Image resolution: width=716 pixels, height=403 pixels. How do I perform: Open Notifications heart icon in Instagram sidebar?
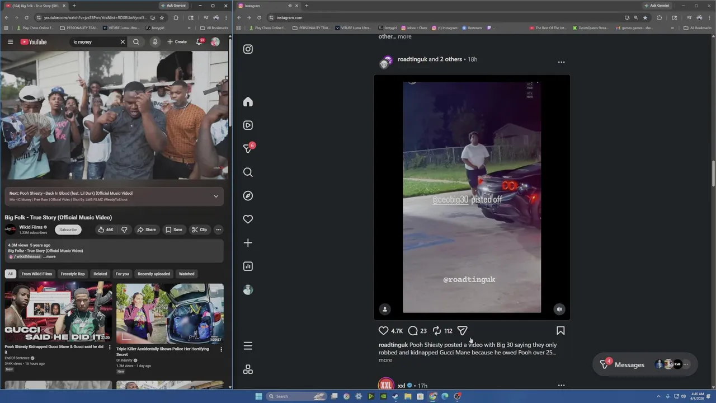(248, 219)
